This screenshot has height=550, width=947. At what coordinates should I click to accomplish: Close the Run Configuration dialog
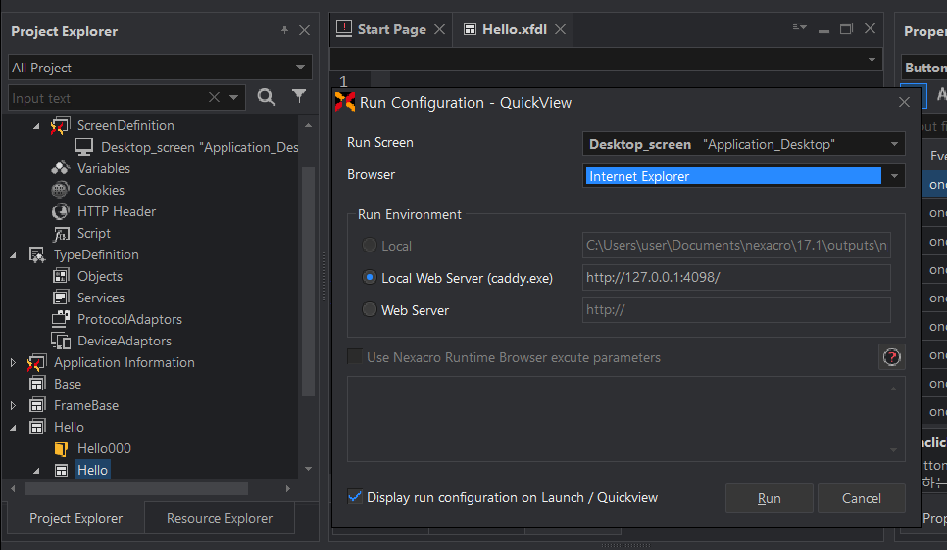(x=904, y=102)
